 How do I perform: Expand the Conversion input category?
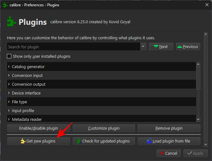(9, 75)
